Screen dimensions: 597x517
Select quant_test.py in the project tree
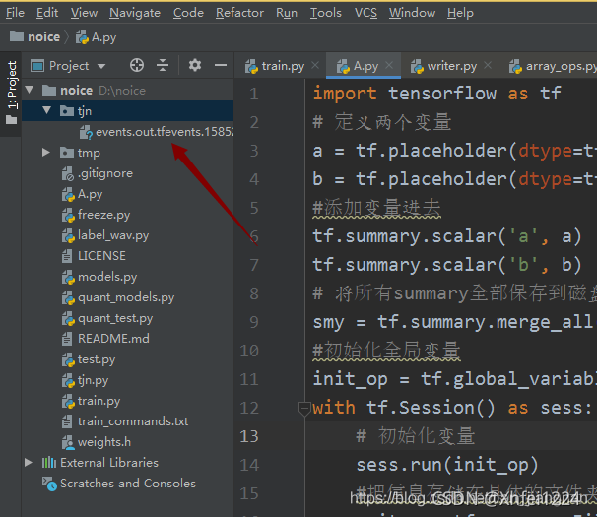(107, 318)
